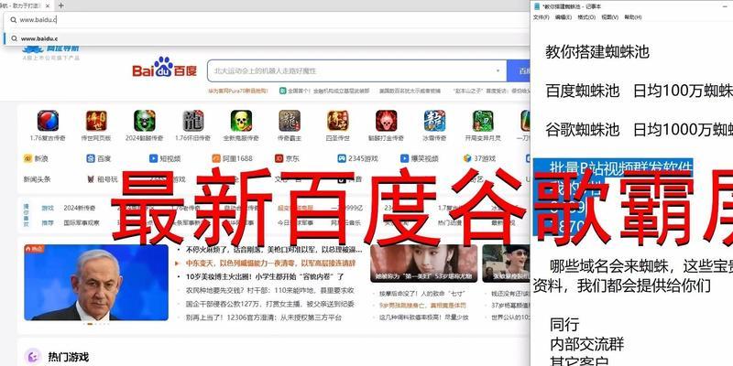This screenshot has height=366, width=733.
Task: Click the 阿里1688 site icon
Action: [216, 158]
